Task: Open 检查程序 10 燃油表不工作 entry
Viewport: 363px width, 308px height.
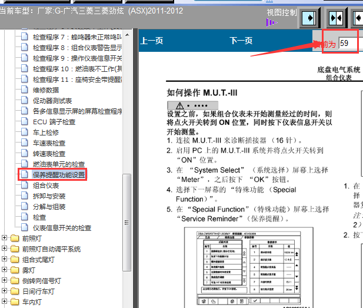Action: click(77, 69)
